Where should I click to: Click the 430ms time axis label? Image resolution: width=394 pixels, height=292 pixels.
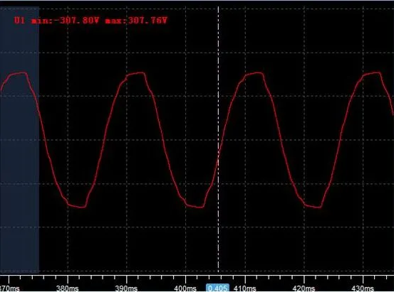pos(363,288)
